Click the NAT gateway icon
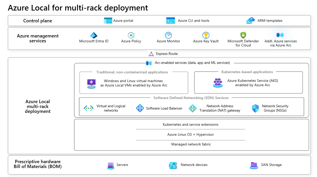The width and height of the screenshot is (317, 177). tap(193, 108)
